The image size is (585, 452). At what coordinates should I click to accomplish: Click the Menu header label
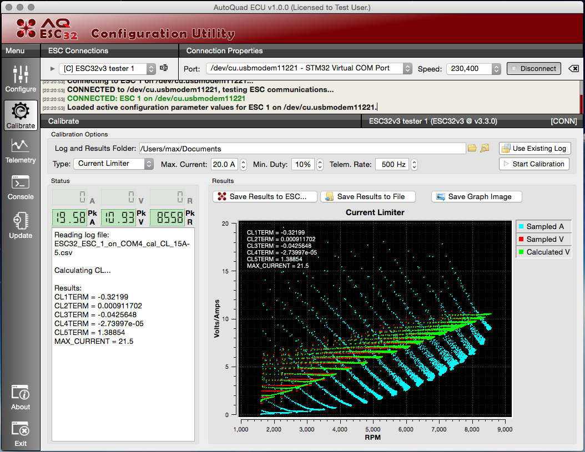15,50
